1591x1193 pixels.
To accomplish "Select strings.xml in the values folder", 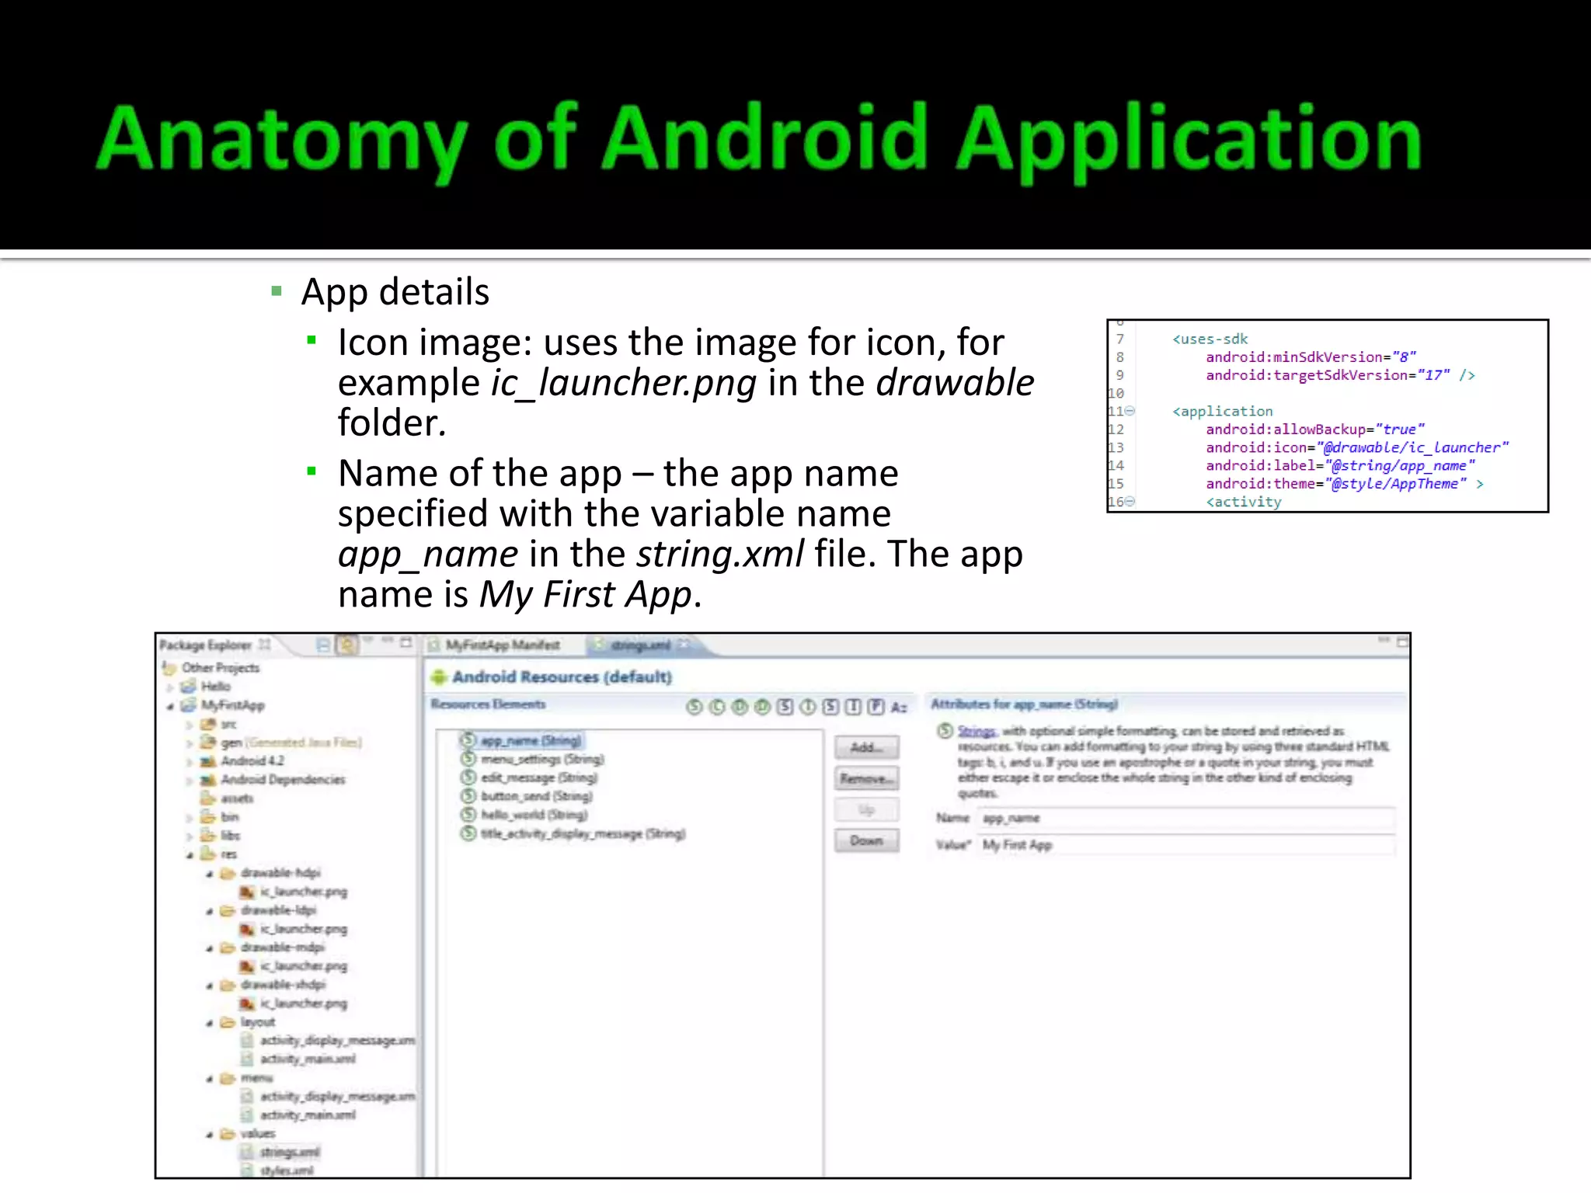I will point(289,1153).
